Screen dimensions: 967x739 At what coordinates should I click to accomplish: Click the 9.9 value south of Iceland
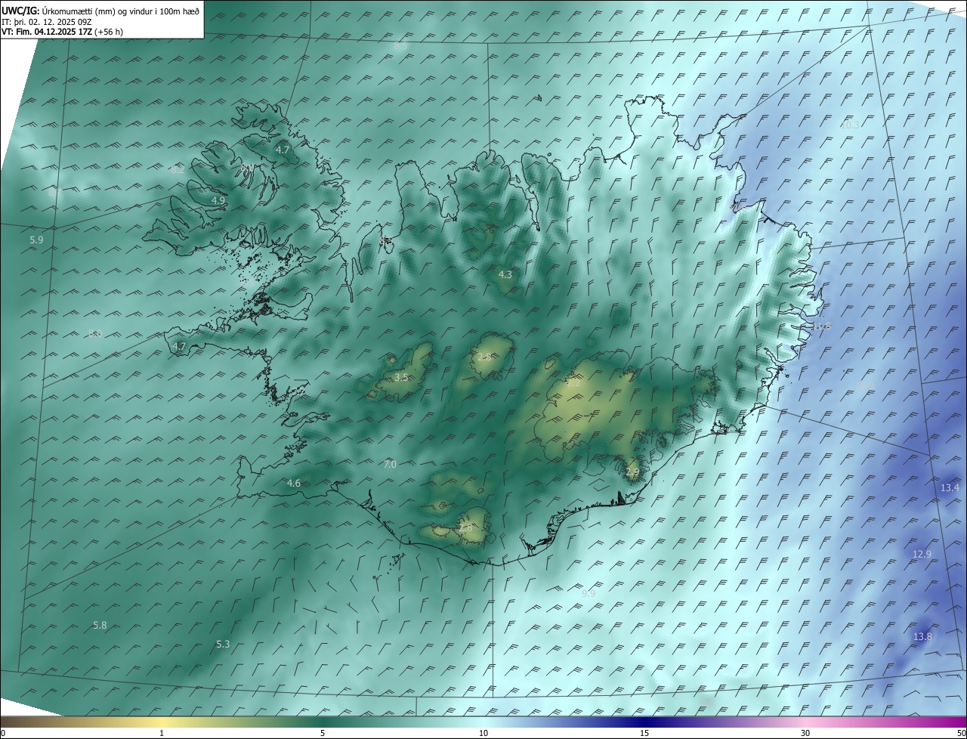click(589, 594)
